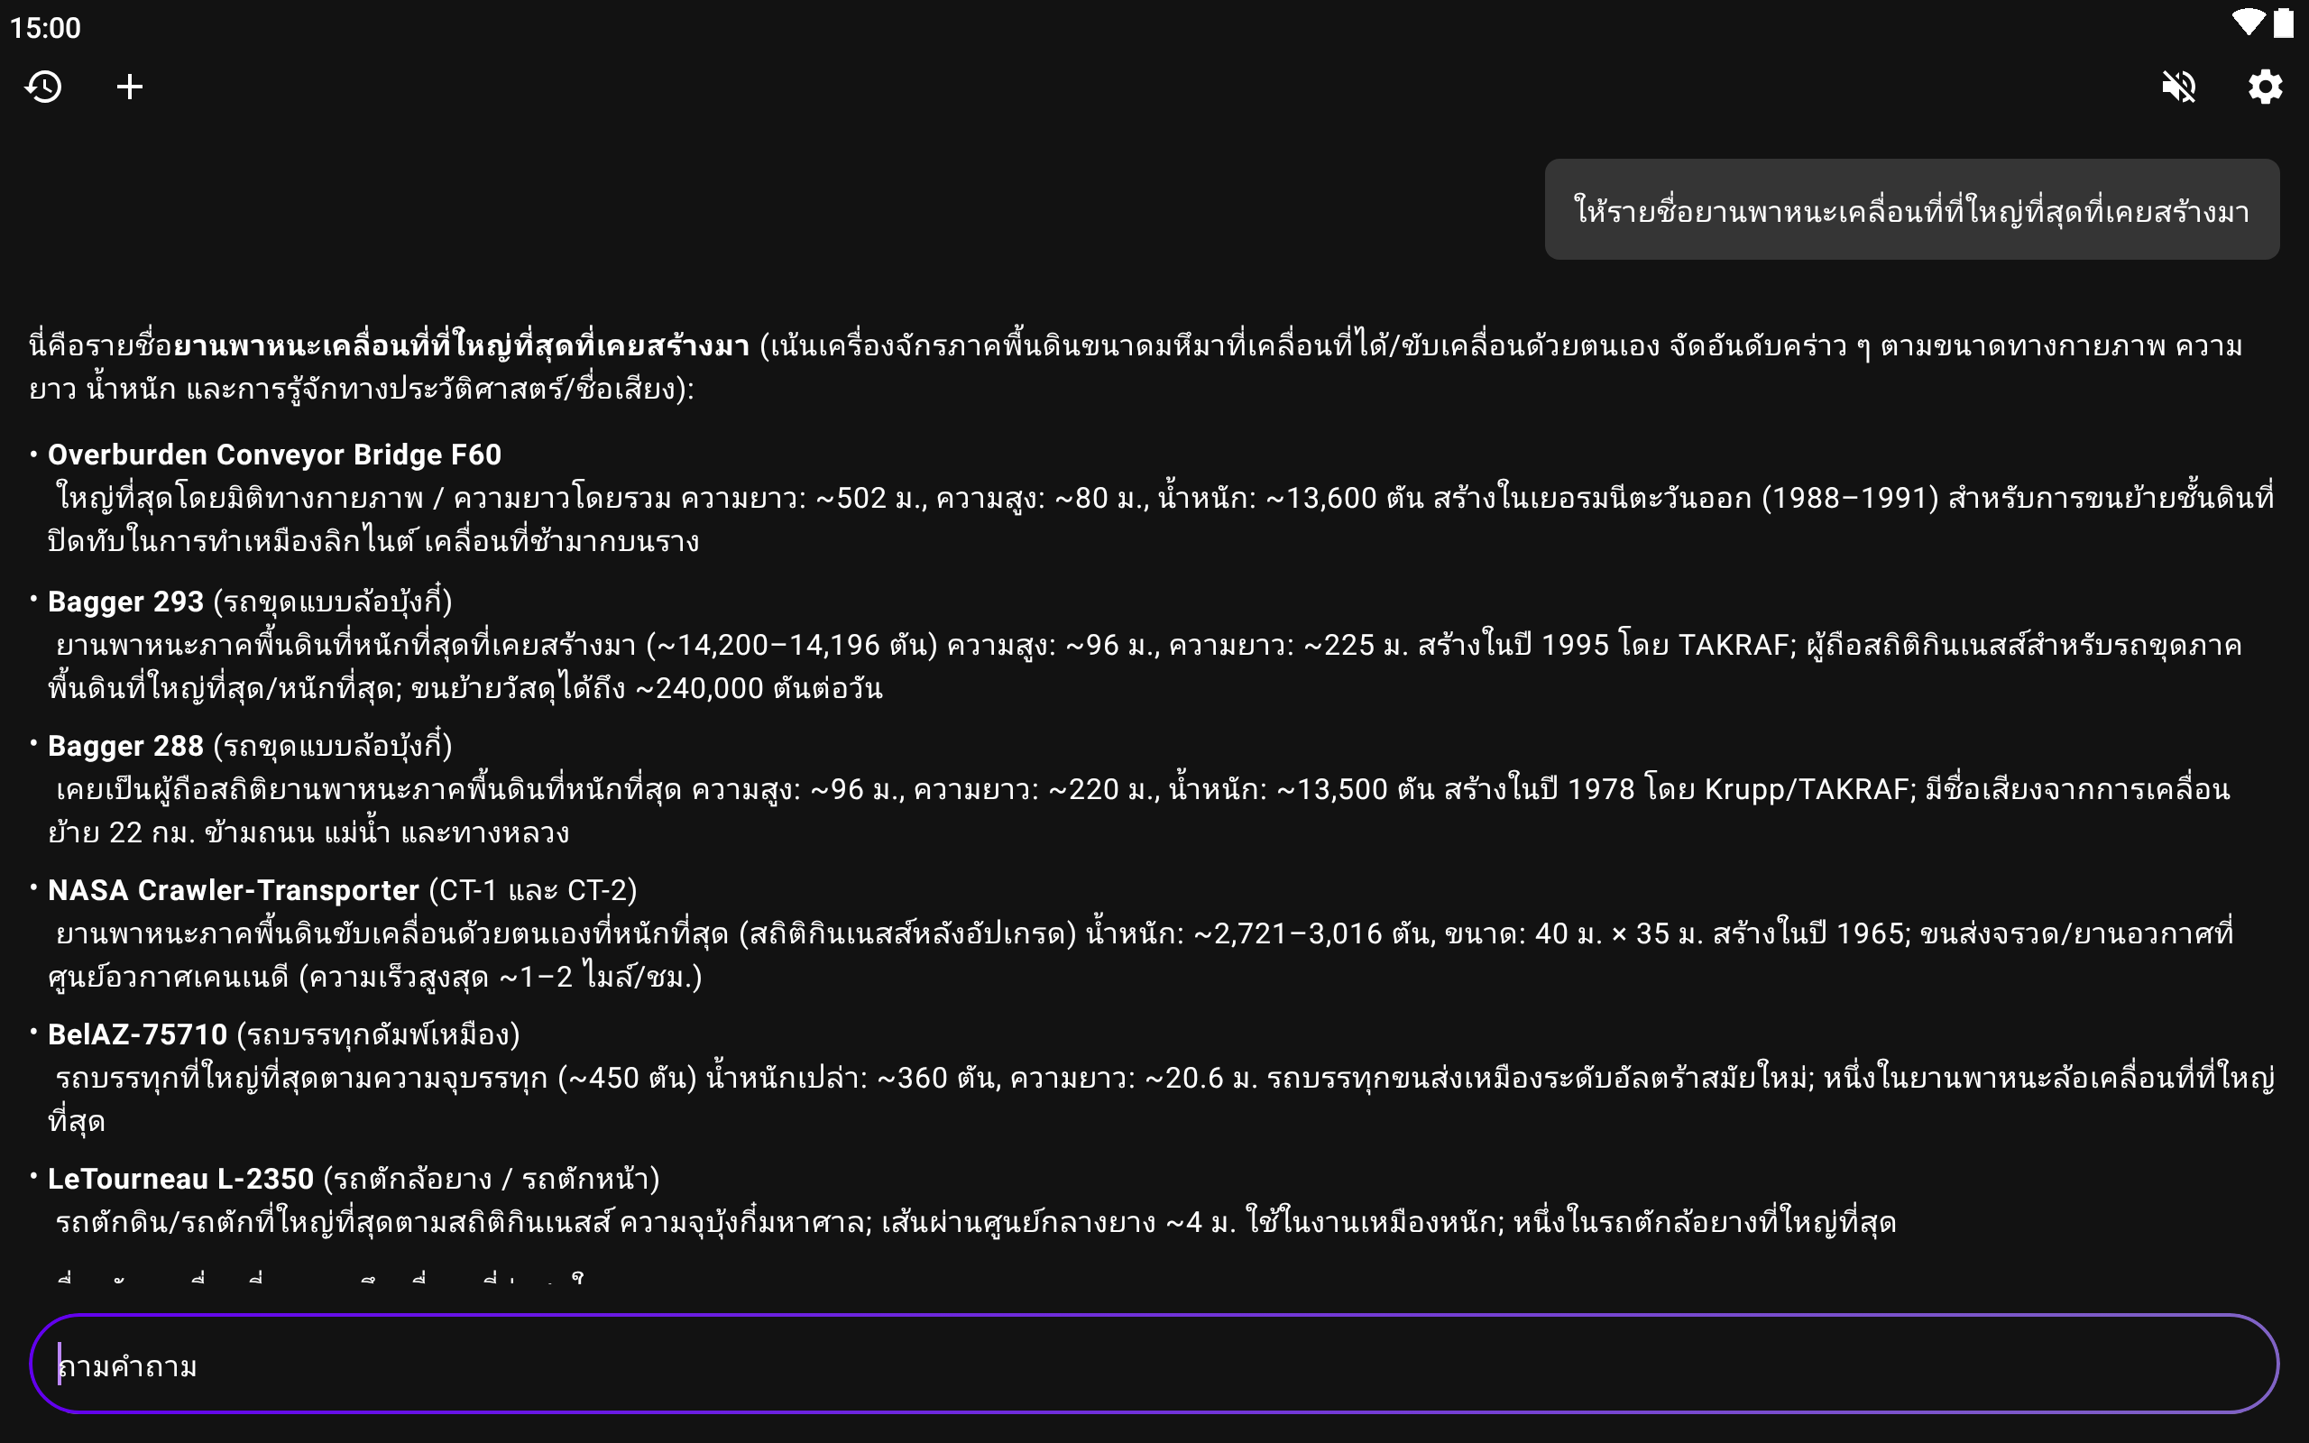This screenshot has width=2309, height=1443.
Task: Toggle the muted speaker icon
Action: tap(2178, 87)
